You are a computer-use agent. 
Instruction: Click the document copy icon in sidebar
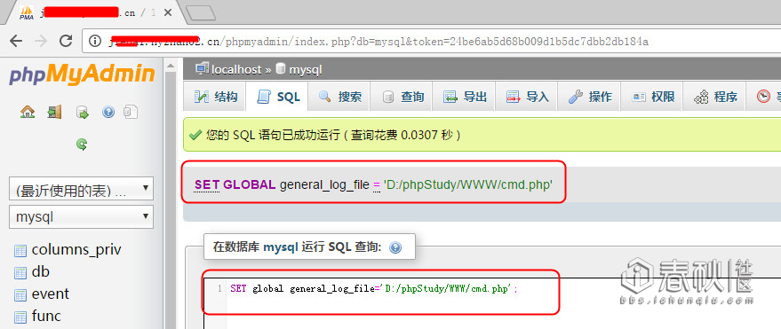(x=130, y=113)
